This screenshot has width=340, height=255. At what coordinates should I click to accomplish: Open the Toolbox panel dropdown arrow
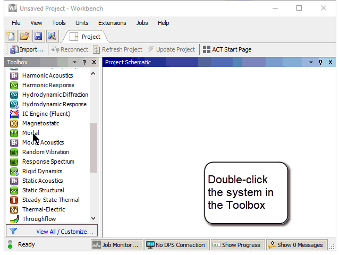point(75,62)
